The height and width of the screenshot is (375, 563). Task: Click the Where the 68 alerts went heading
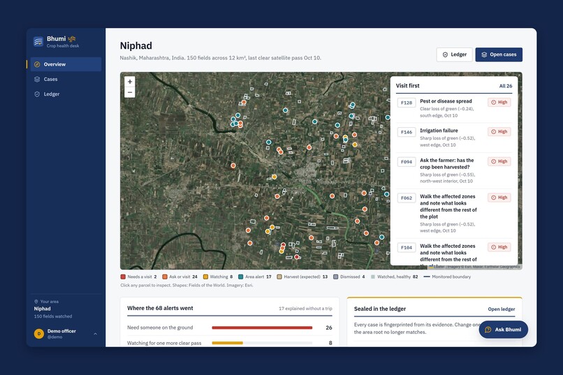pos(160,308)
